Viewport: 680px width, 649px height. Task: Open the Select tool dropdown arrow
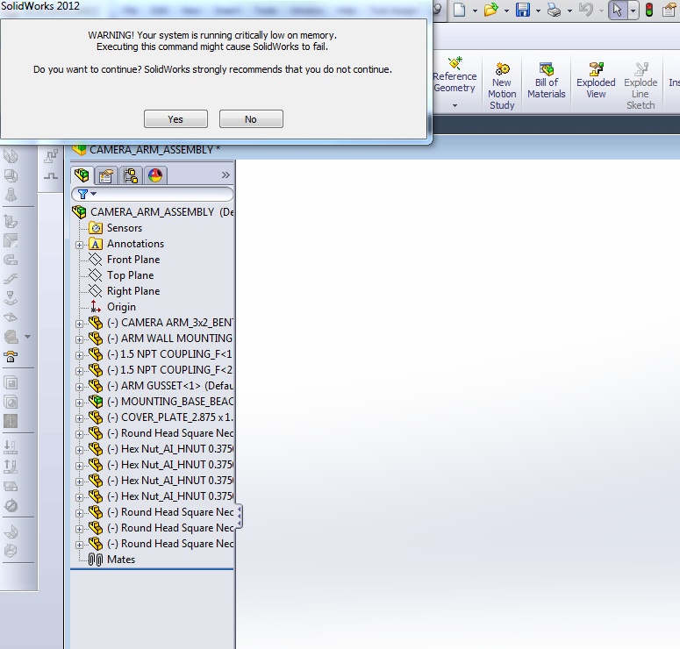tap(633, 11)
